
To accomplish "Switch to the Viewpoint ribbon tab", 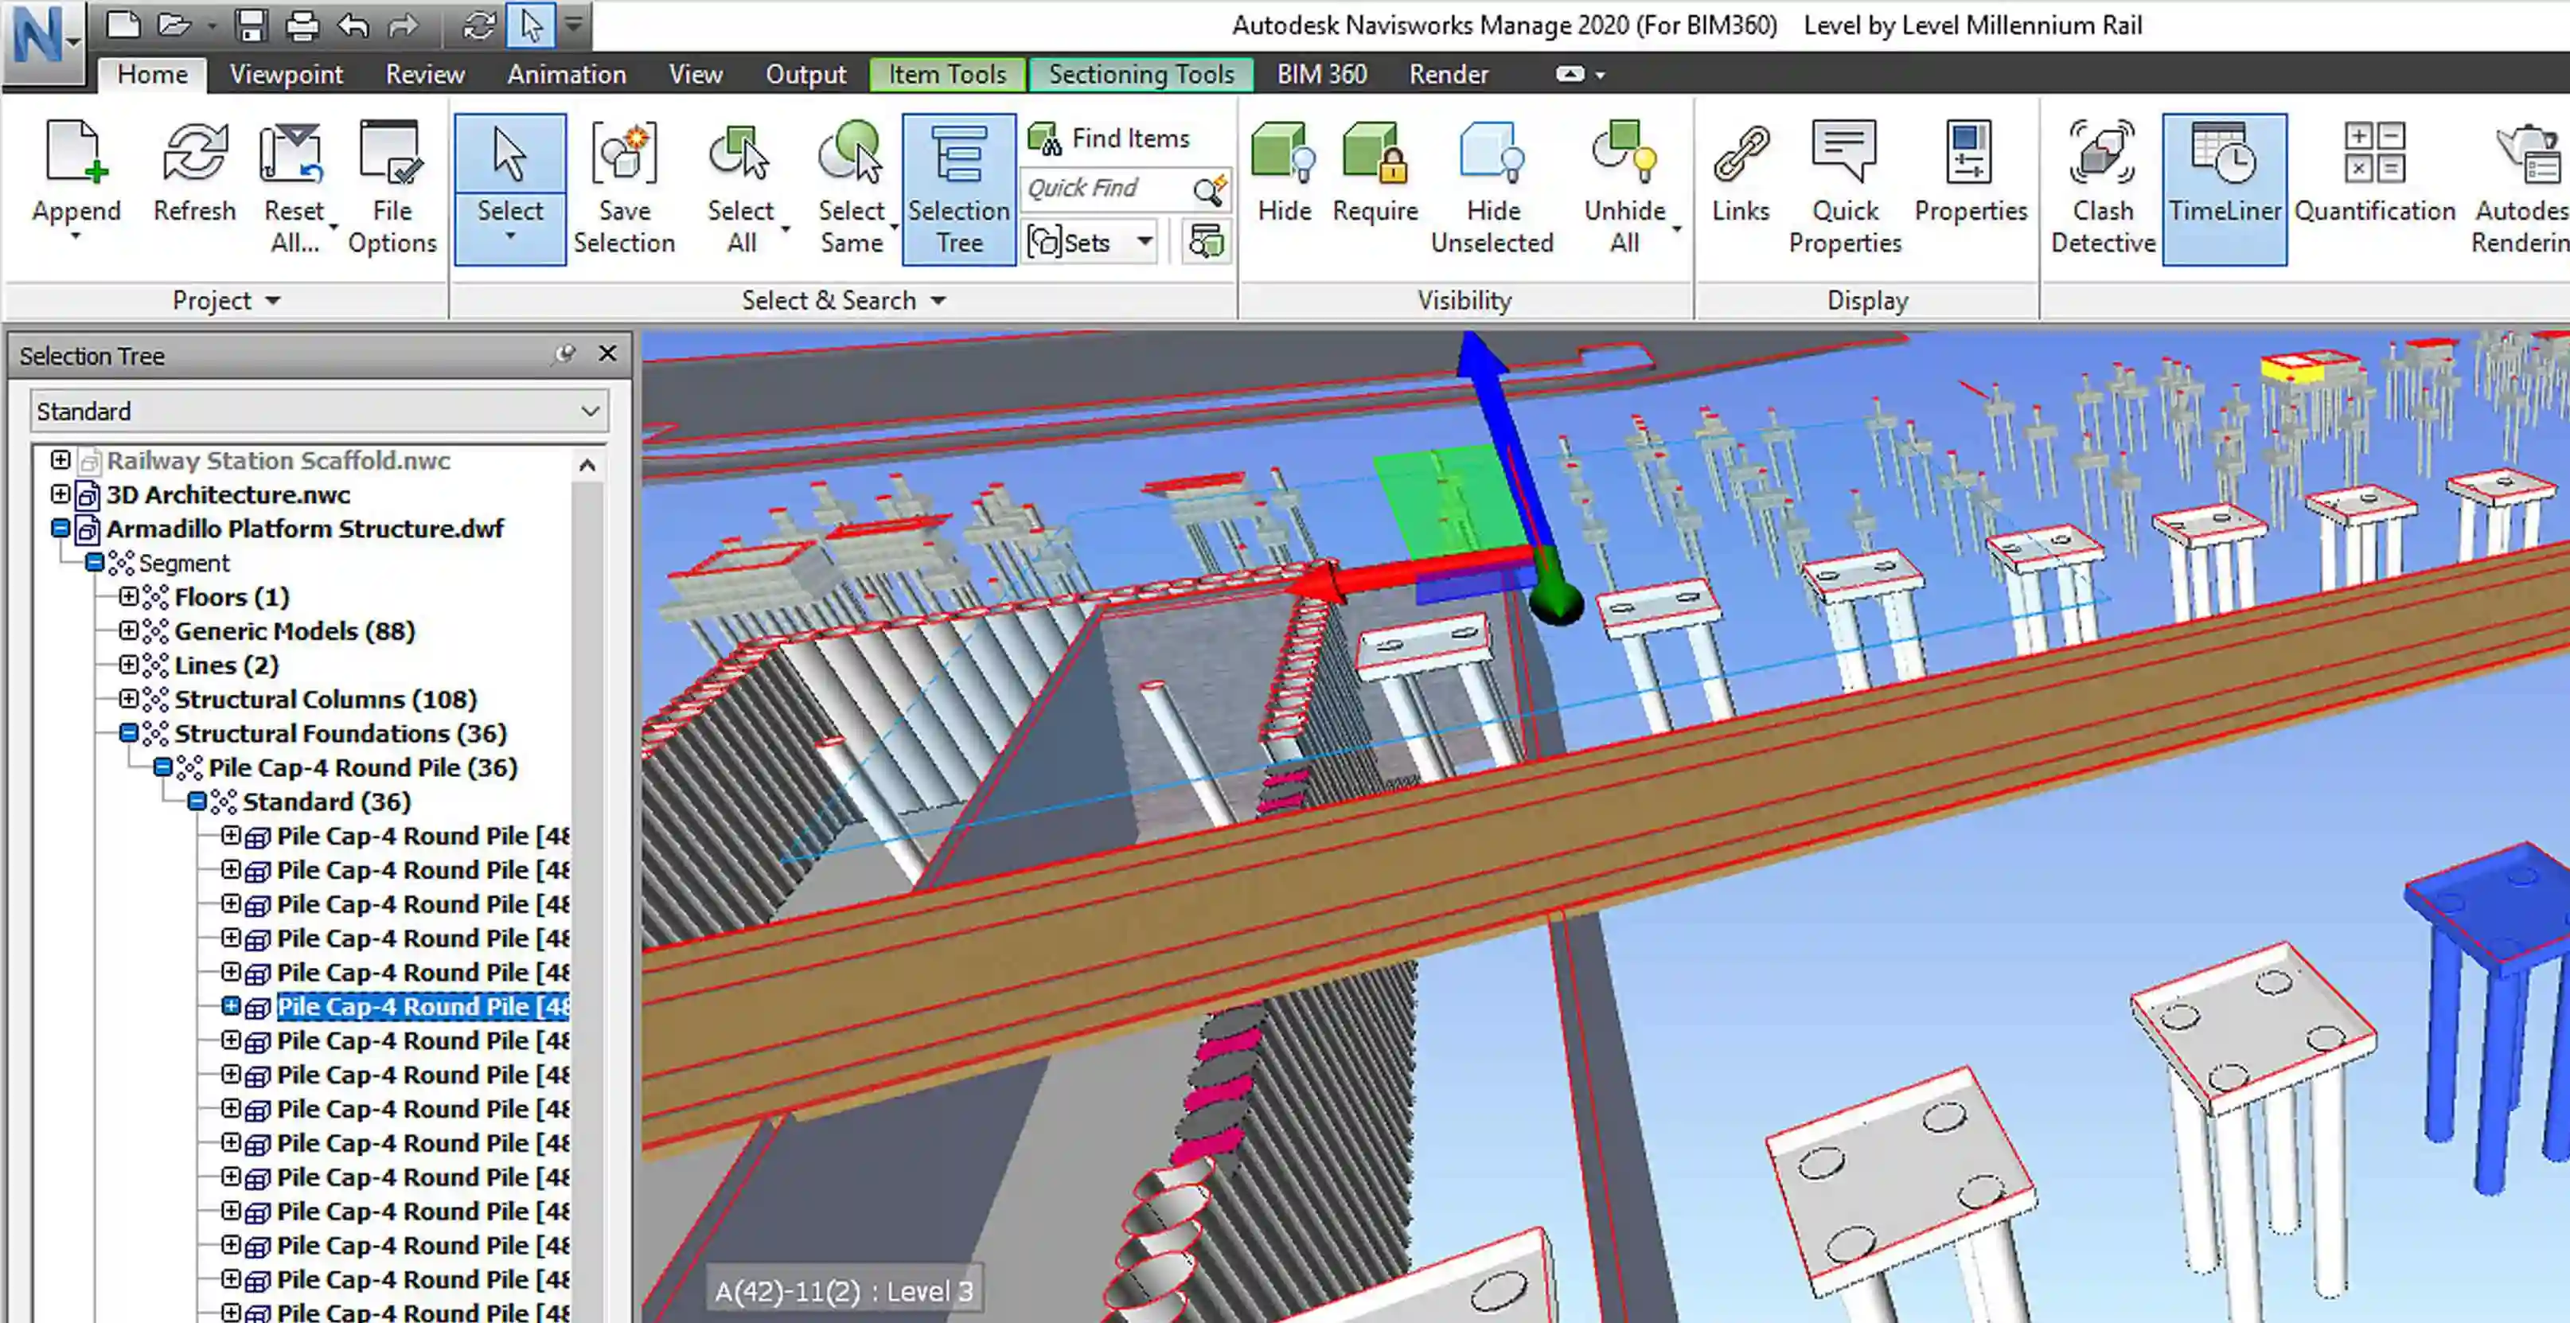I will [285, 75].
